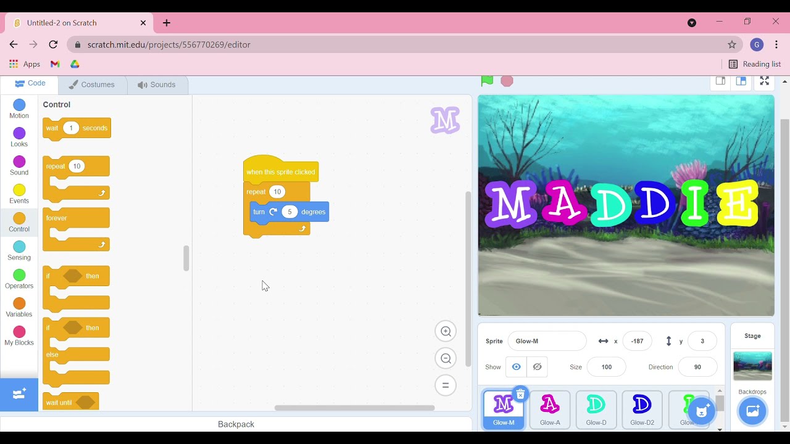Select the Sound block category

19,166
